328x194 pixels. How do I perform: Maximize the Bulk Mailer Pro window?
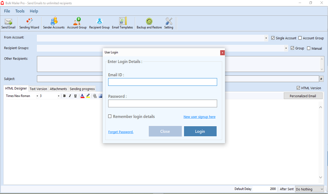point(311,3)
